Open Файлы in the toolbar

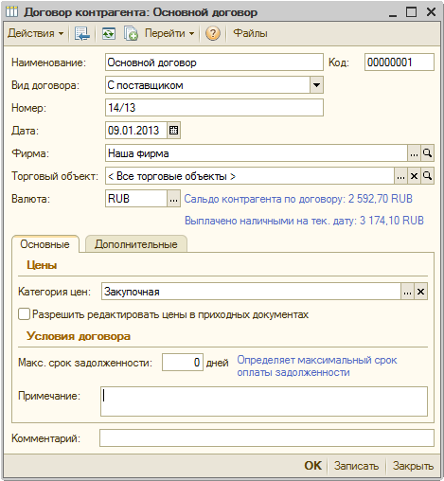click(x=250, y=33)
